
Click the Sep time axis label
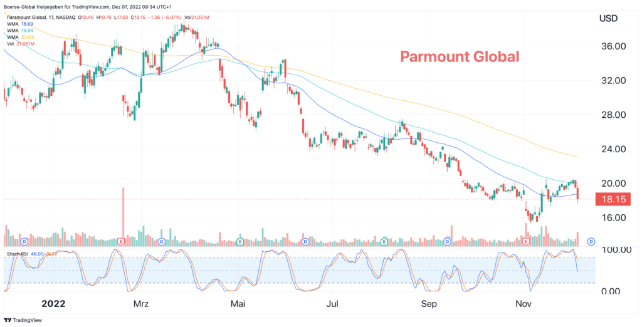[429, 304]
